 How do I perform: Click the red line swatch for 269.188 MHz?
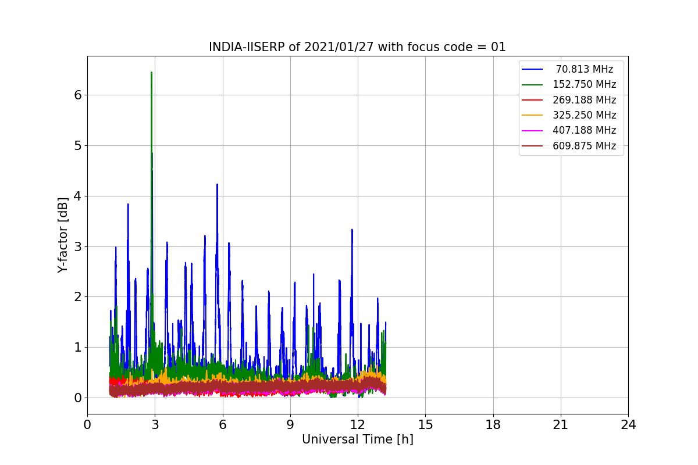(x=532, y=100)
